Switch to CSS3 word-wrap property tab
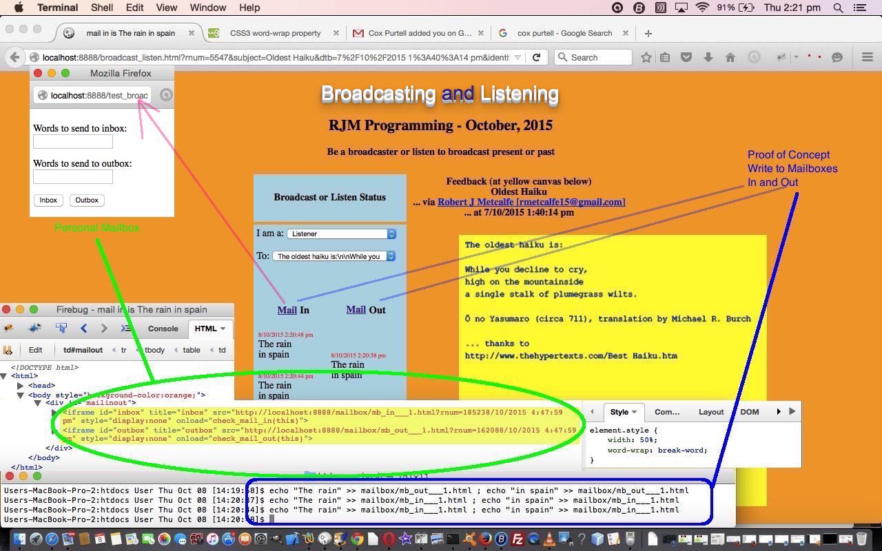The height and width of the screenshot is (551, 882). pyautogui.click(x=275, y=33)
